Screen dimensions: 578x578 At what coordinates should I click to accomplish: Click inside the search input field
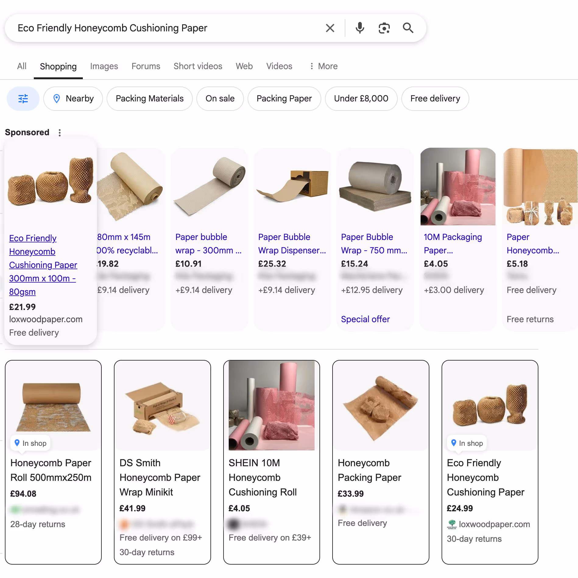152,28
